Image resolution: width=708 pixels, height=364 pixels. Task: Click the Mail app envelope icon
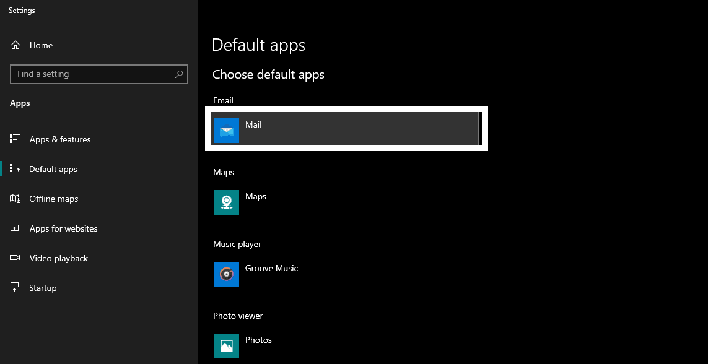pyautogui.click(x=227, y=131)
